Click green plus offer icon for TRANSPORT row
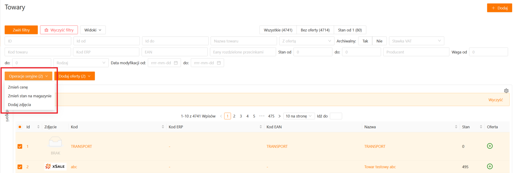Screen dimensions: 515x173 pyautogui.click(x=490, y=146)
